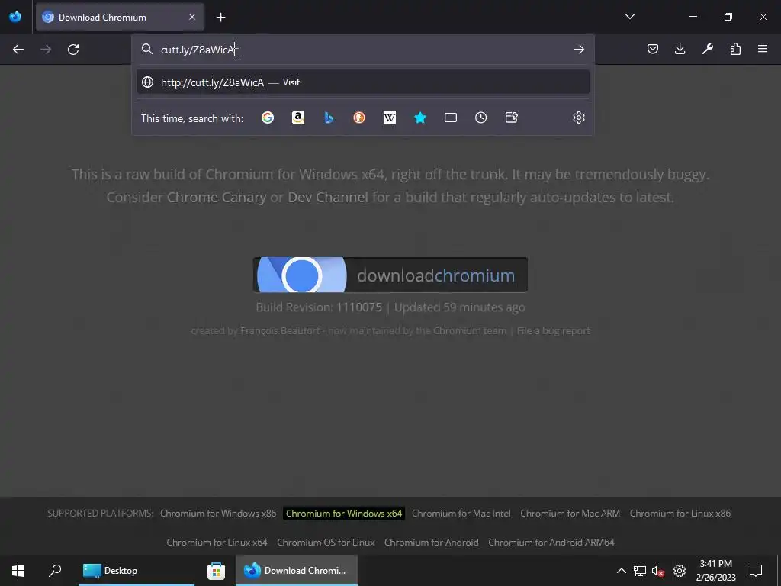
Task: Search in History clock icon
Action: point(480,118)
